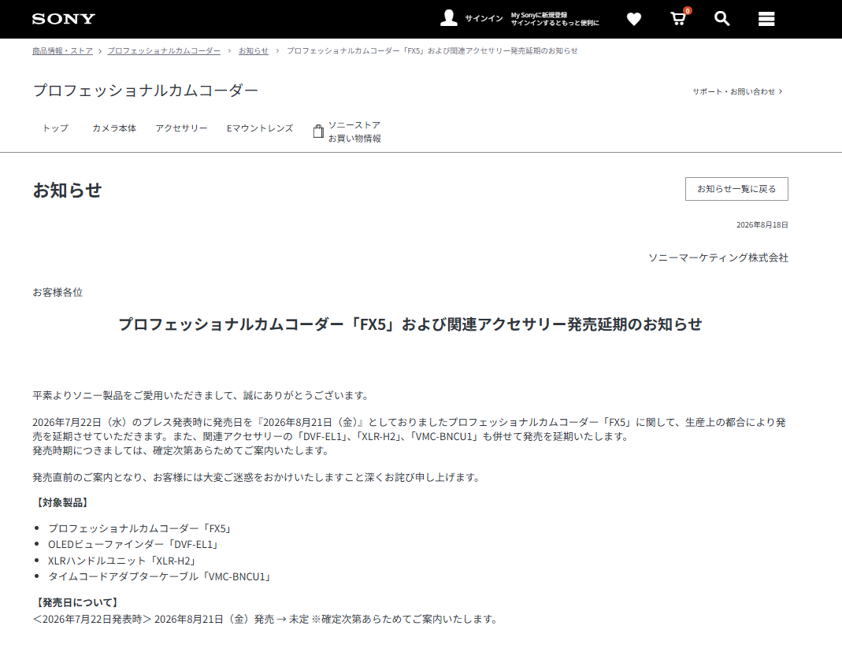Click the FX5 発売延期のお知らせ headline
Image resolution: width=842 pixels, height=659 pixels.
click(x=410, y=324)
